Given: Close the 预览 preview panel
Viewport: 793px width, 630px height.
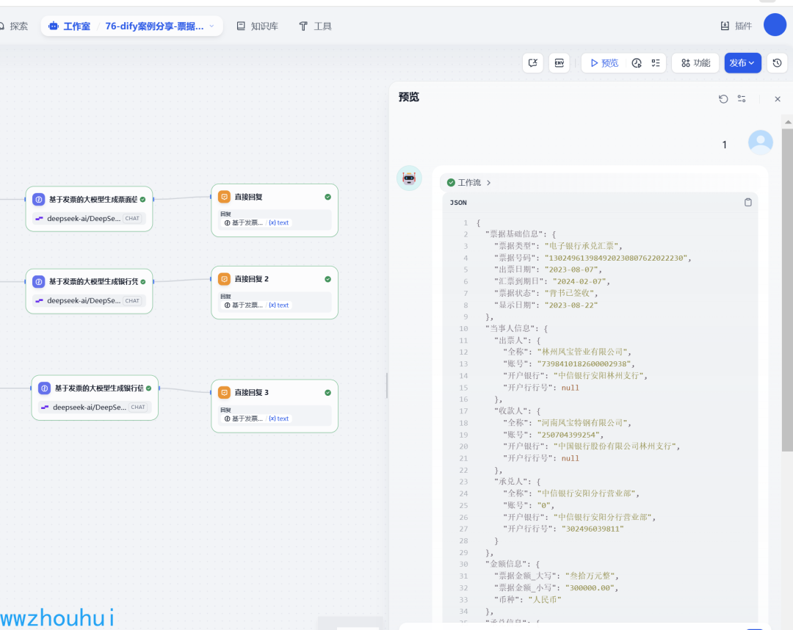Looking at the screenshot, I should click(778, 99).
